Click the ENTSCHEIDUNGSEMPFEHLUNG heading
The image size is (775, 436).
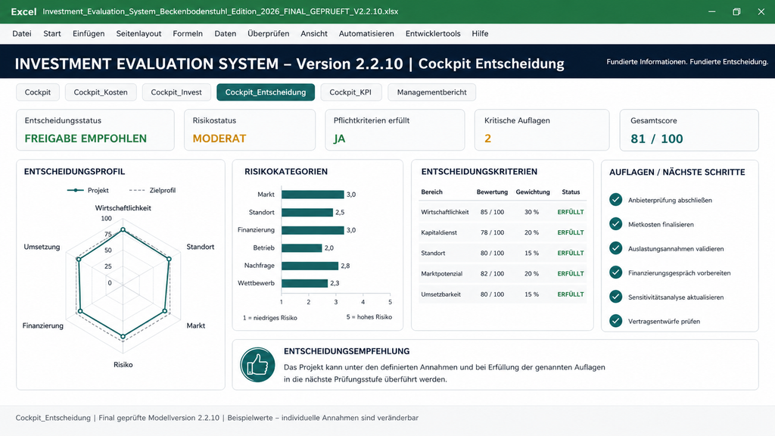[x=347, y=351]
